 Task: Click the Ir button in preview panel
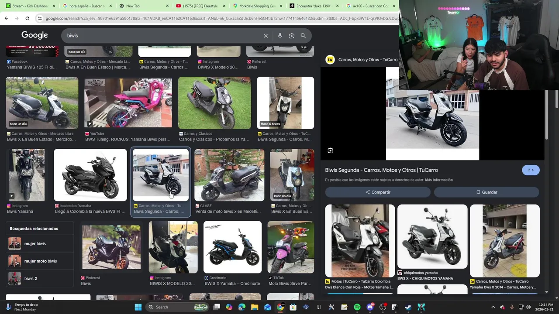pos(531,170)
